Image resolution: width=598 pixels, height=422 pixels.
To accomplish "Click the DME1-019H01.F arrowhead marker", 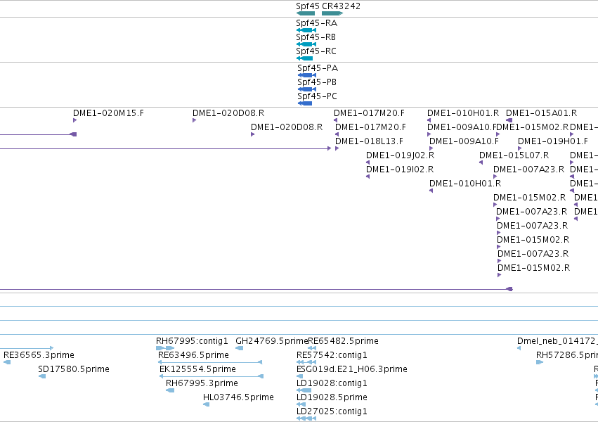I will tap(520, 148).
